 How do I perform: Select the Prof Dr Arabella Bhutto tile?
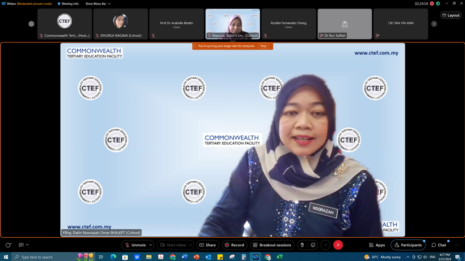click(177, 24)
